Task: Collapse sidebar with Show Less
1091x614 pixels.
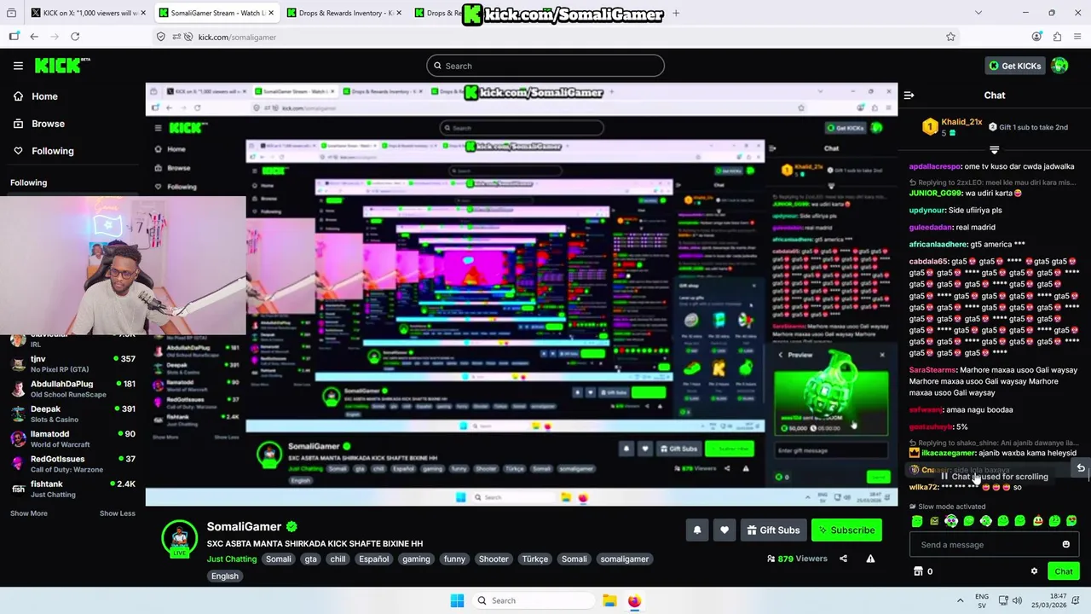Action: pos(118,513)
